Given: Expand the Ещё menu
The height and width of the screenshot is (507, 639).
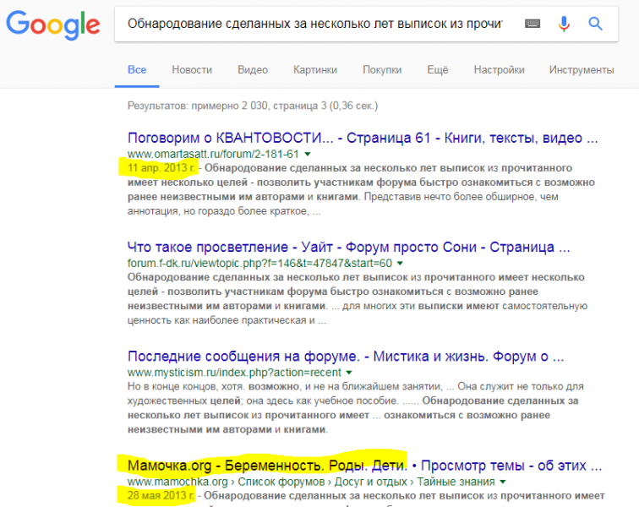Looking at the screenshot, I should point(437,69).
